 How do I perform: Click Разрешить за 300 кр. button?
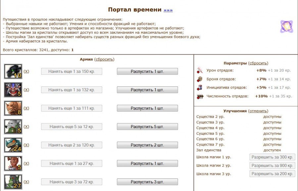272,157
